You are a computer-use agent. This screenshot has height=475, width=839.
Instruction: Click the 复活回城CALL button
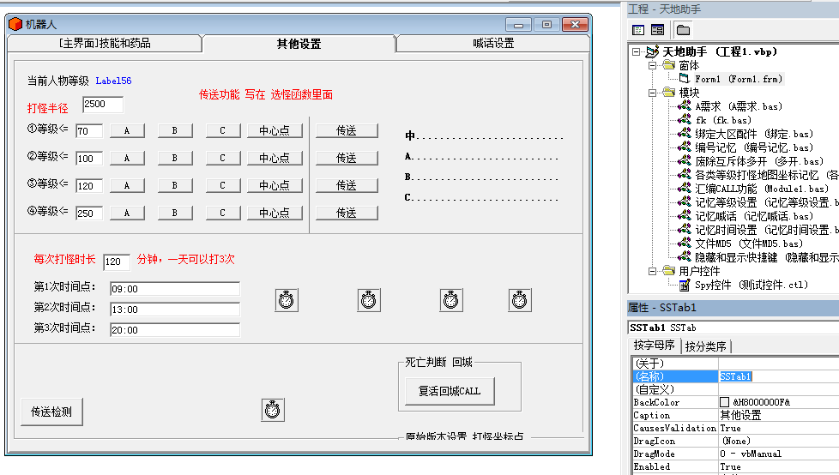coord(450,391)
